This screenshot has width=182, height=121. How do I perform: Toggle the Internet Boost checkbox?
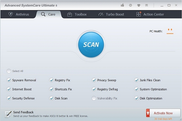coord(9,89)
